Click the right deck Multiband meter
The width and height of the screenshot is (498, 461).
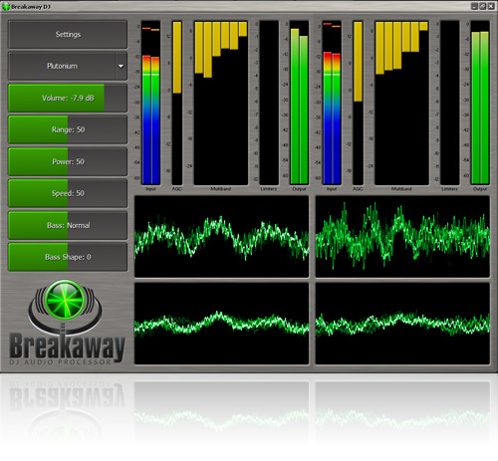coord(401,103)
